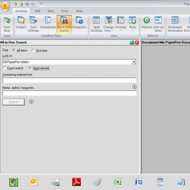The width and height of the screenshot is (190, 190).
Task: Open the Edit ribbon tab
Action: (x=37, y=11)
